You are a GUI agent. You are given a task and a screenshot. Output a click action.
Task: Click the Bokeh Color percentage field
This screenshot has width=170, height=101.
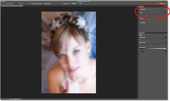coord(164,43)
